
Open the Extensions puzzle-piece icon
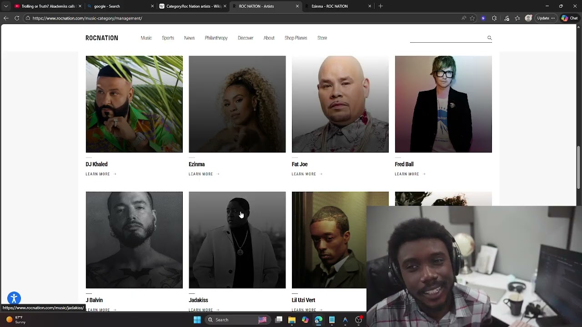click(x=494, y=18)
